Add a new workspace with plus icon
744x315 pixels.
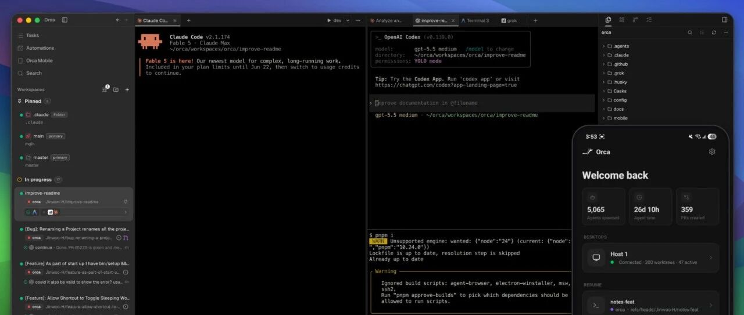[x=127, y=89]
